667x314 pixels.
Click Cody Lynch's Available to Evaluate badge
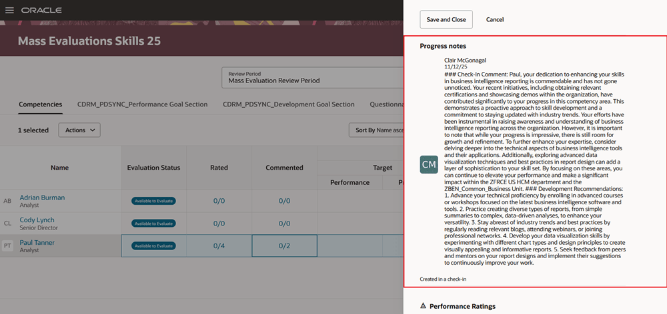tap(153, 224)
